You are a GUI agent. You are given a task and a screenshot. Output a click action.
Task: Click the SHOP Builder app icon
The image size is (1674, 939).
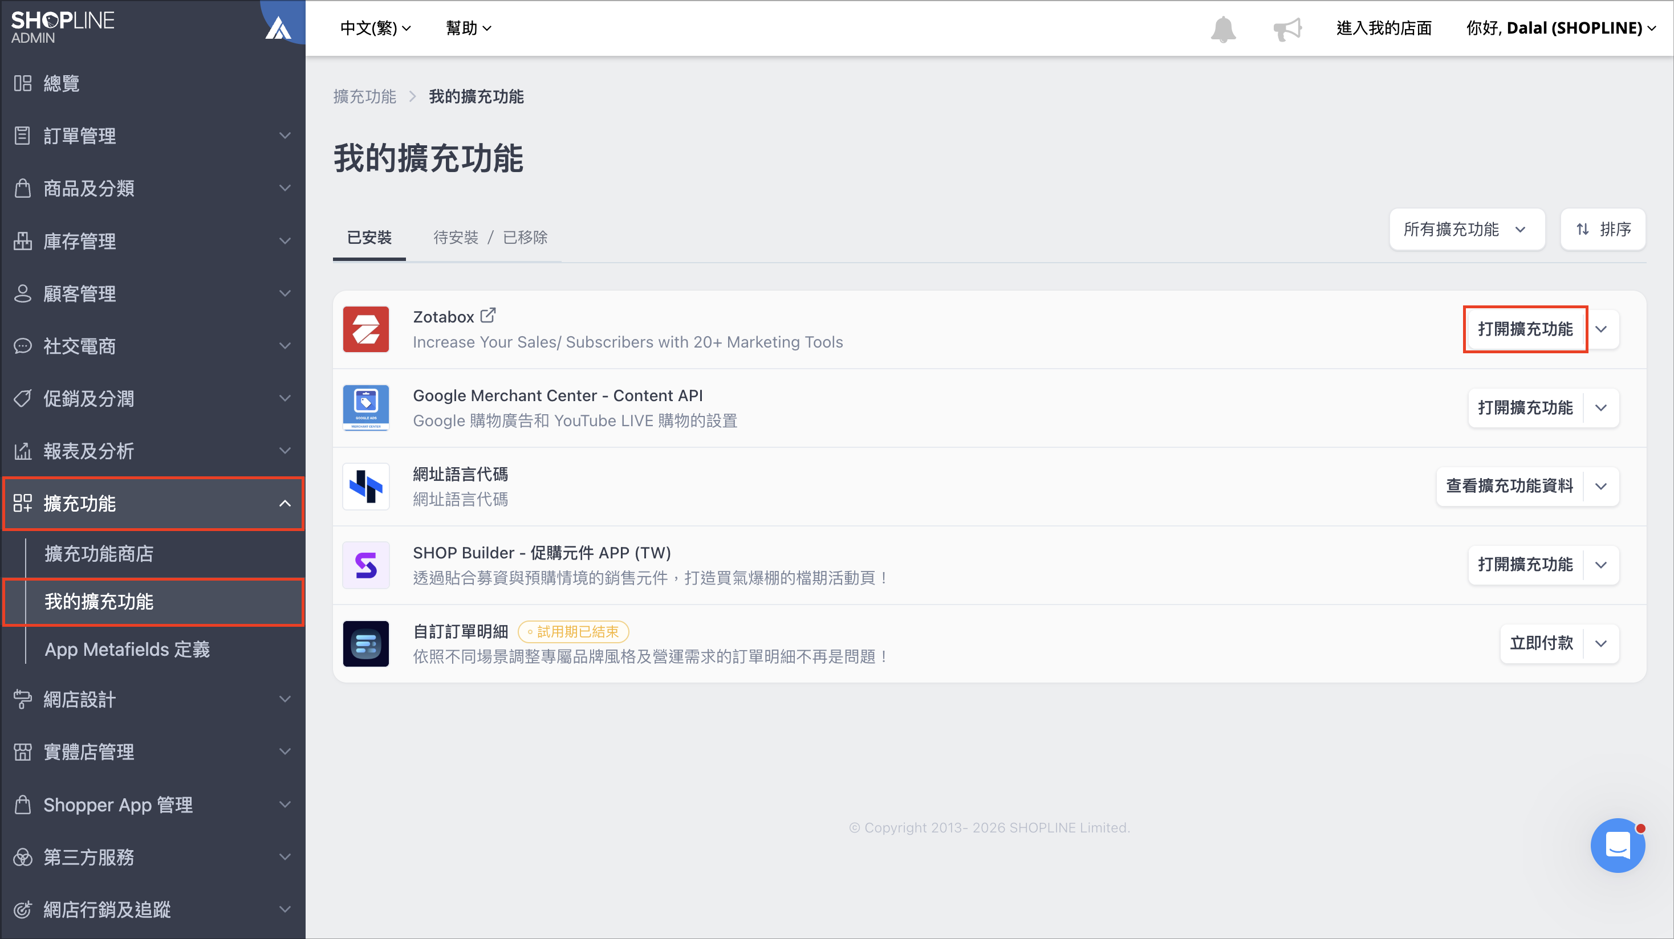point(366,565)
